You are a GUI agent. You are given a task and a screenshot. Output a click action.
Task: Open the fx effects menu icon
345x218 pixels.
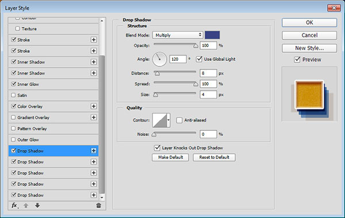click(15, 205)
